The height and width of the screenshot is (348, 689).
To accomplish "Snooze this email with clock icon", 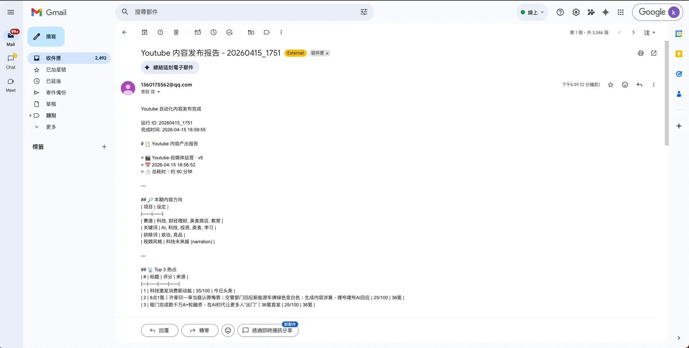I will (x=214, y=32).
